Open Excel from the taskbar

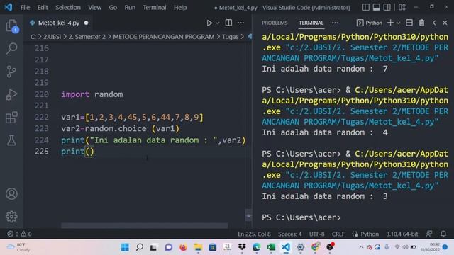(271, 247)
